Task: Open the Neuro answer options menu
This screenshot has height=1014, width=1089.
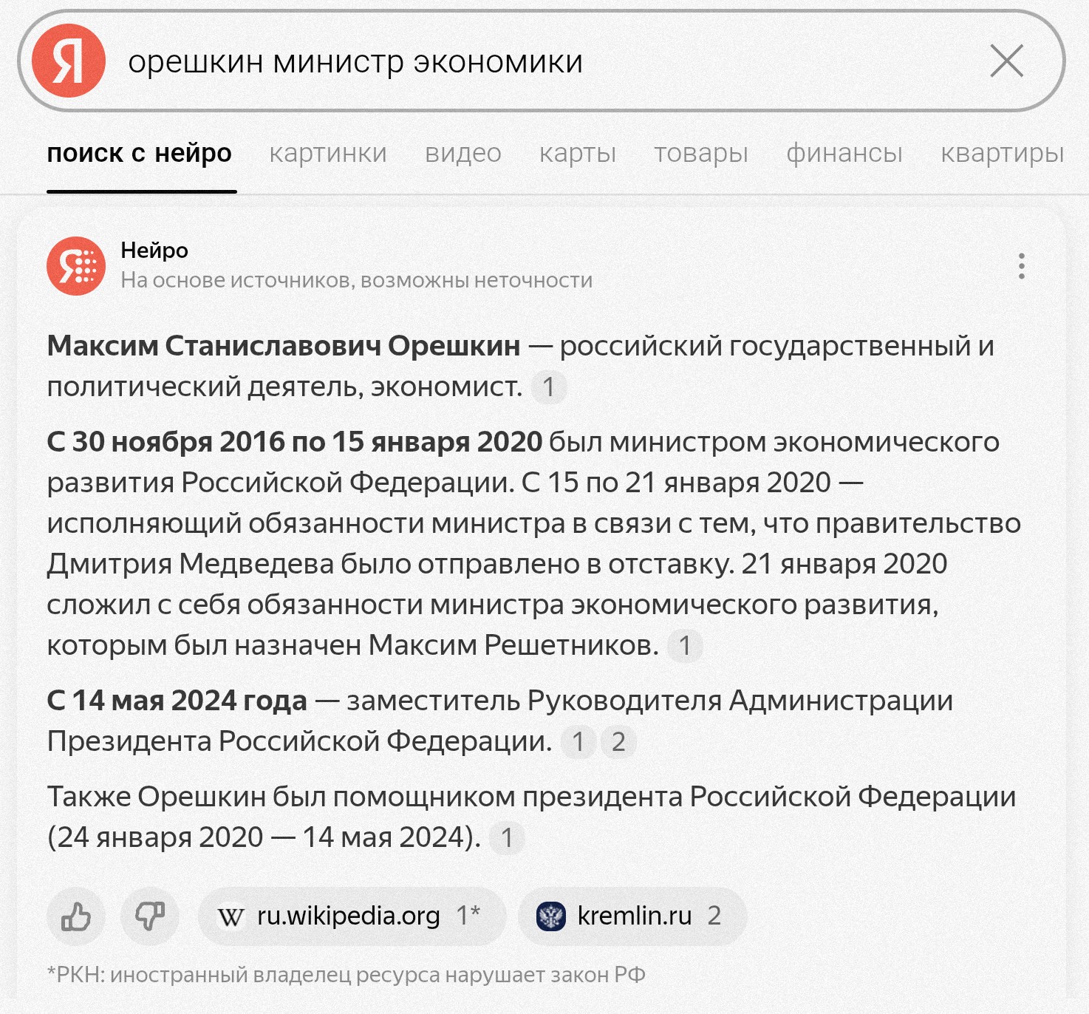Action: tap(1021, 266)
